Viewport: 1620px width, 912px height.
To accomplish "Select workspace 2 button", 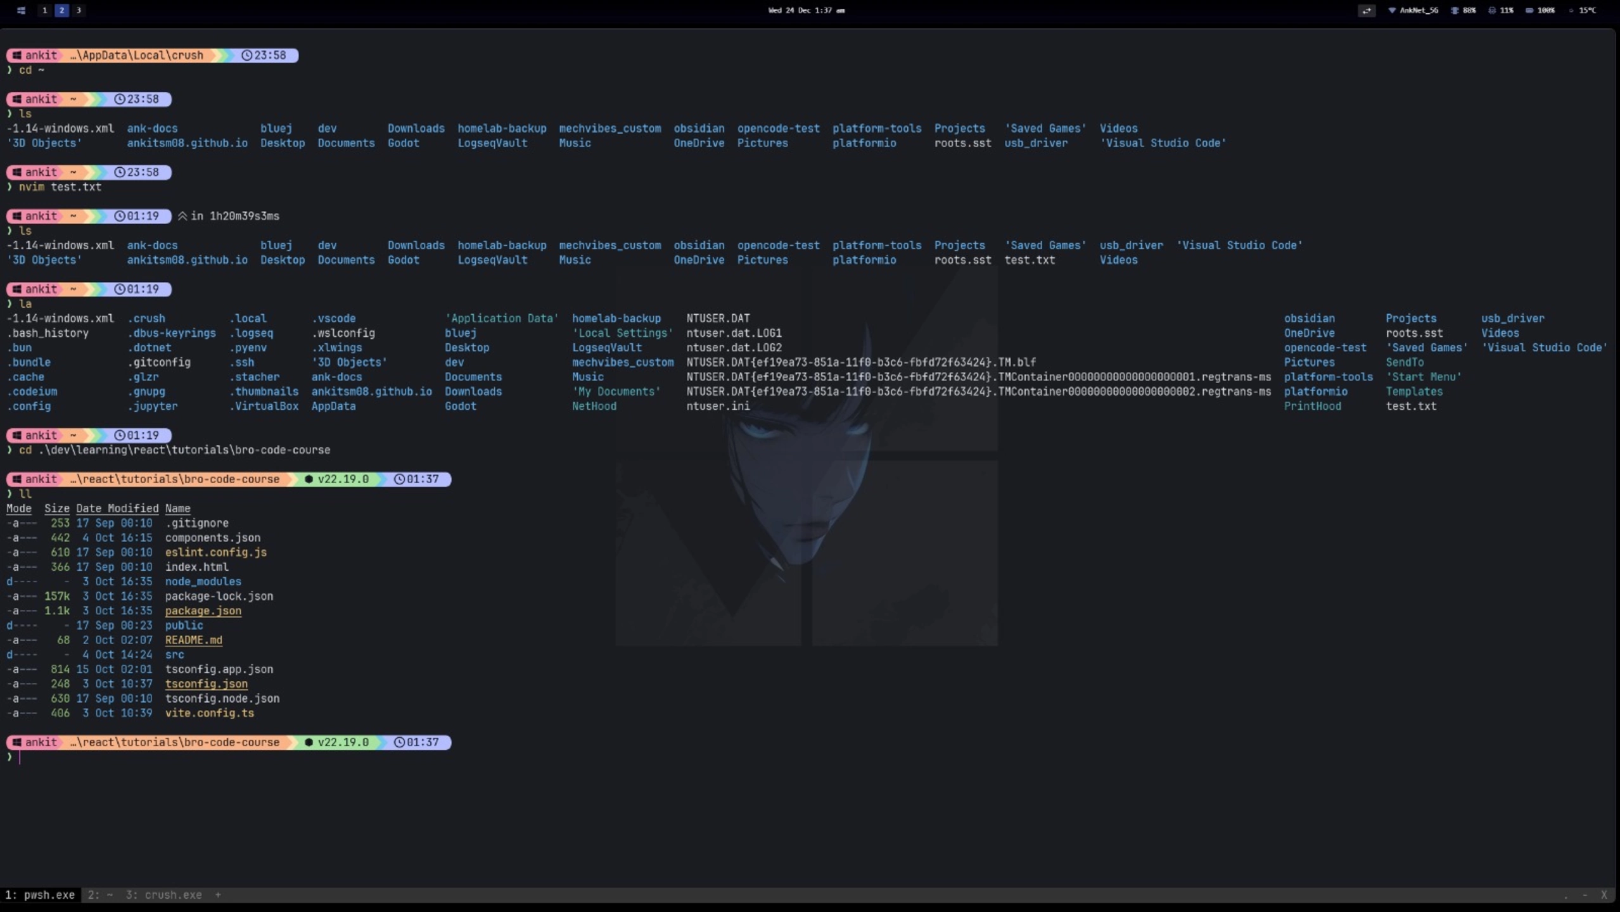I will pyautogui.click(x=61, y=10).
